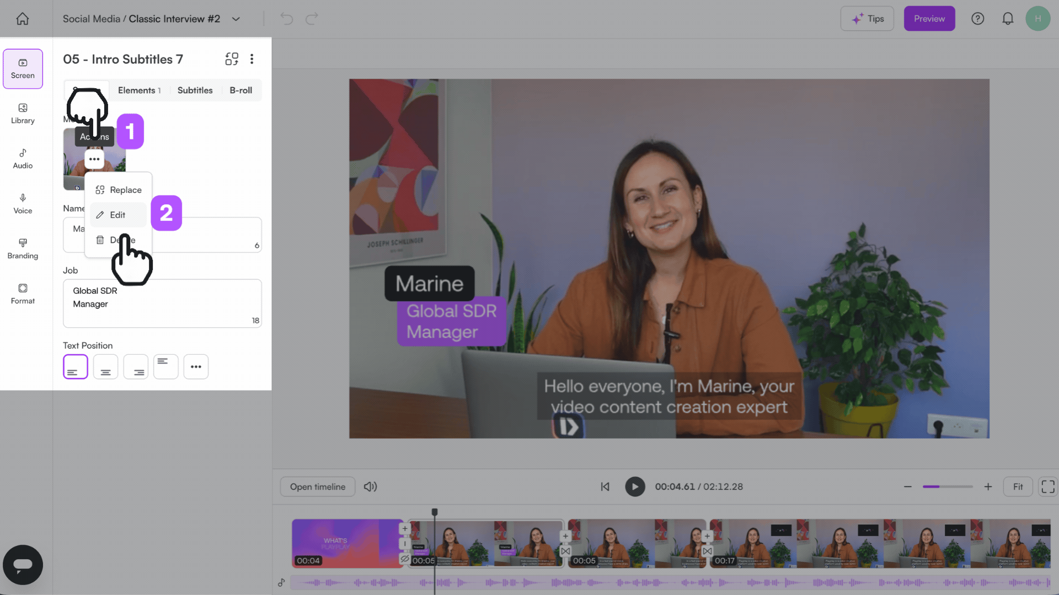
Task: Click the Job field Global SDR Manager
Action: (x=162, y=303)
